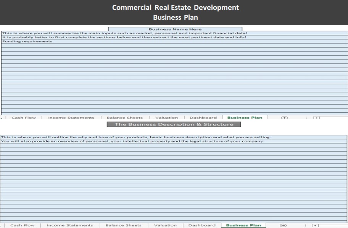
Task: Select row 'This is where you will summarise'
Action: coord(174,33)
